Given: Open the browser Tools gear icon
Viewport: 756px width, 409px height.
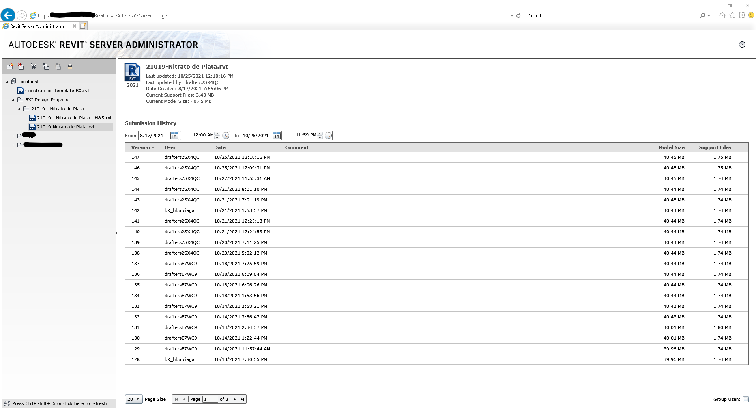Looking at the screenshot, I should coord(742,15).
